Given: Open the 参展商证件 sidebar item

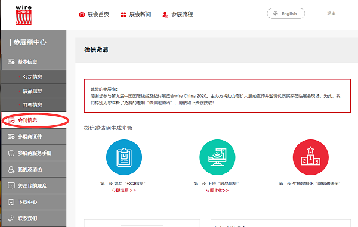Looking at the screenshot, I should [34, 136].
